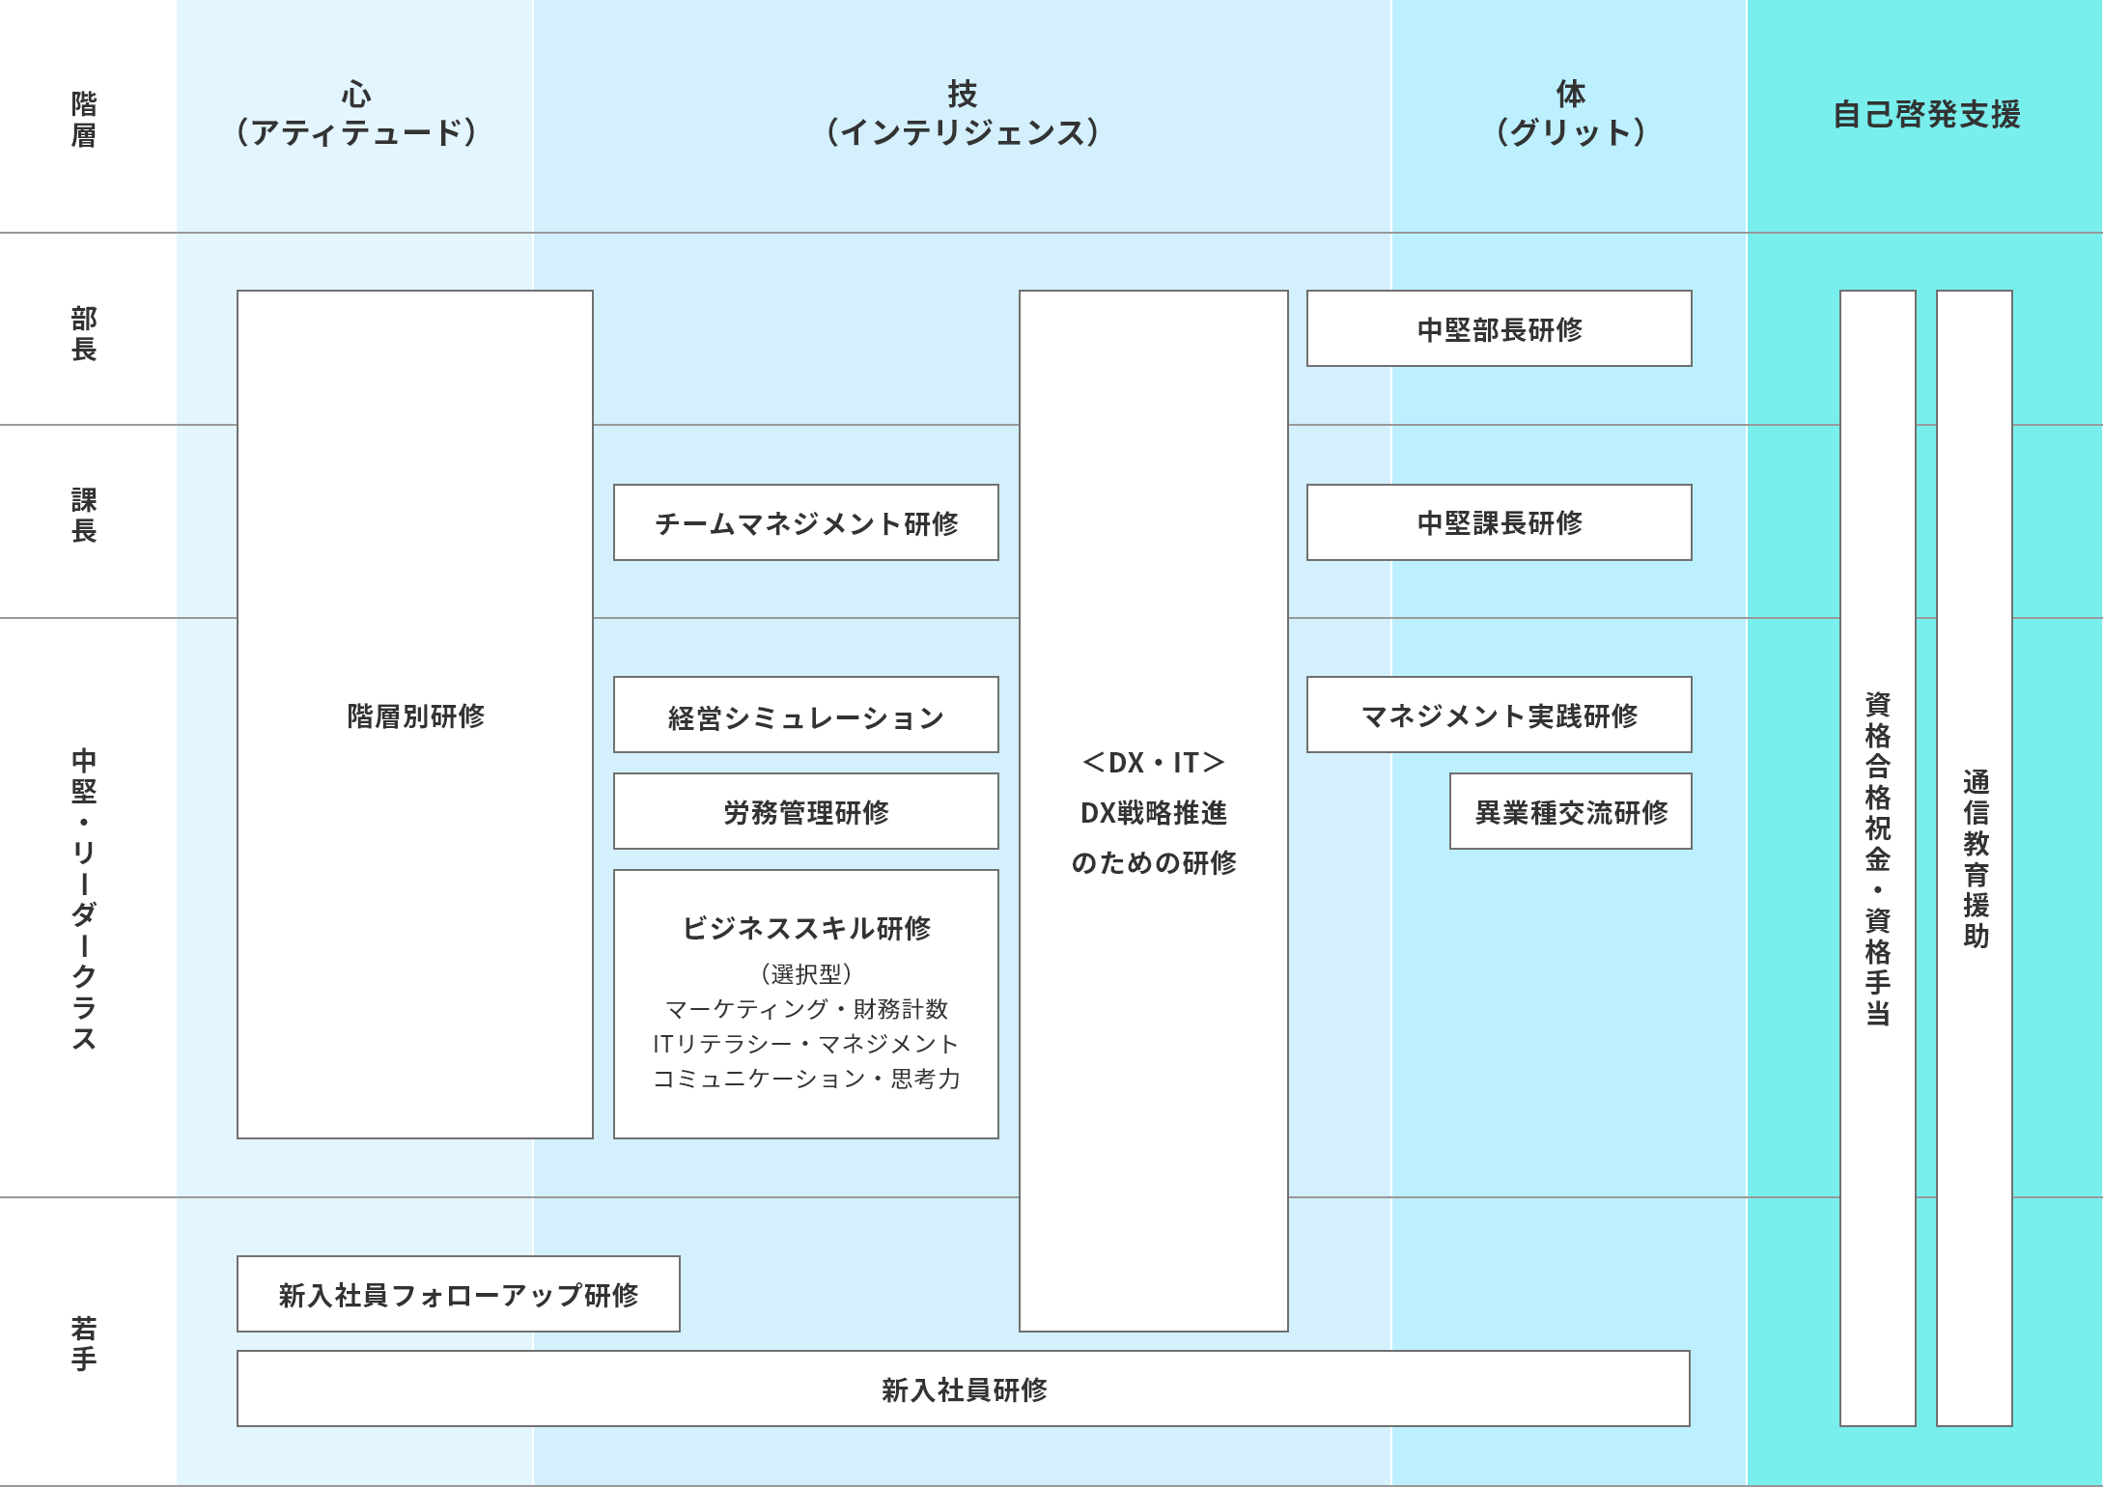Click the 資格合格祝金・資格手当 vertical box
This screenshot has width=2103, height=1487.
(x=1878, y=857)
